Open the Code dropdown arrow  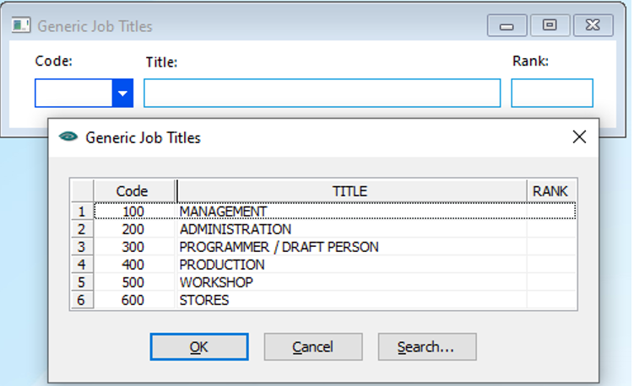(x=122, y=94)
